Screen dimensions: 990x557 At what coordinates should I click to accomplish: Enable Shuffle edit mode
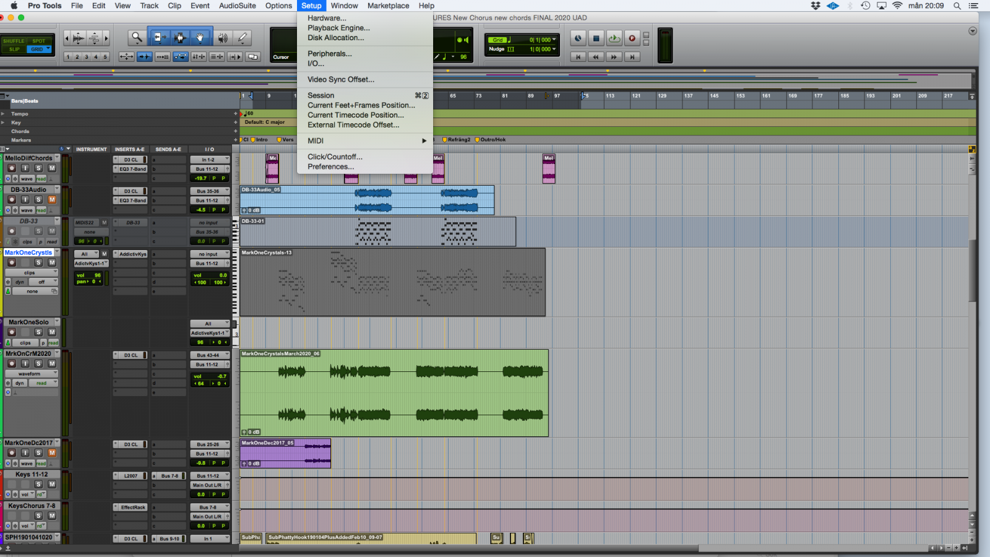click(x=14, y=41)
